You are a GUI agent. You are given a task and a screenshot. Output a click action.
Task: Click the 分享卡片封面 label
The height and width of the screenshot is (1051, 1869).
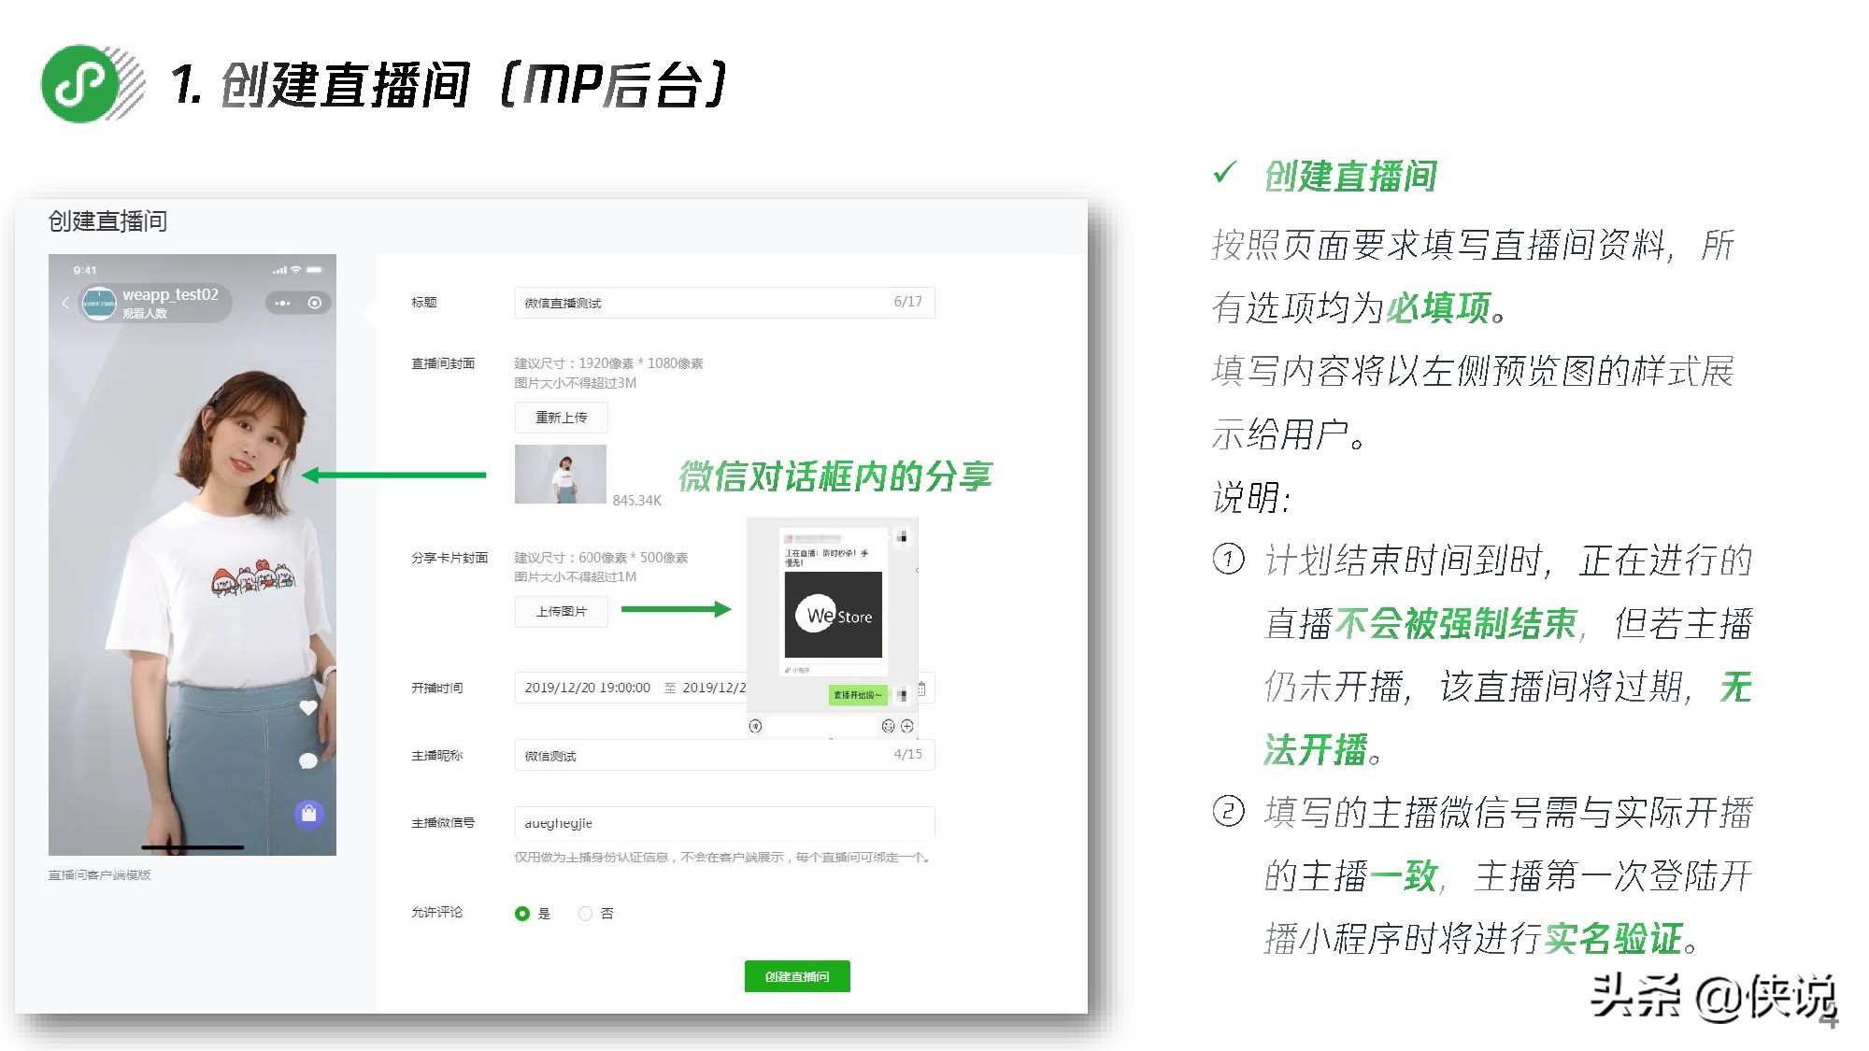click(x=449, y=558)
